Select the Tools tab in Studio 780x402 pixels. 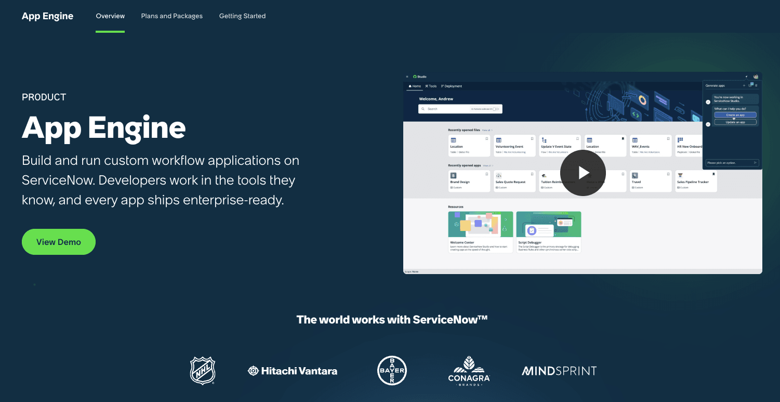click(x=431, y=86)
